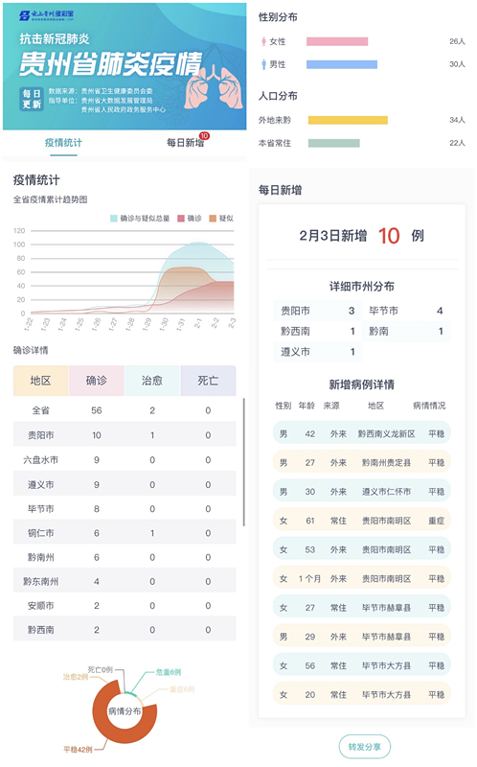Click the 黔南州 table row

click(125, 557)
